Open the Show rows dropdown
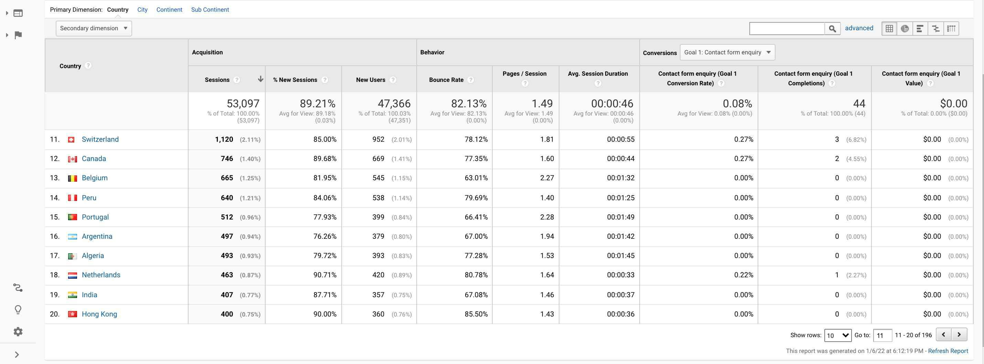Screen dimensions: 984x364 837,335
